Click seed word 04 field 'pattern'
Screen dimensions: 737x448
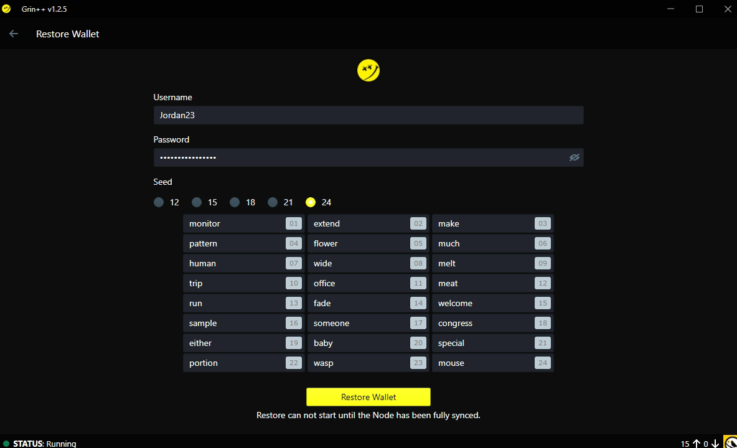pos(244,243)
